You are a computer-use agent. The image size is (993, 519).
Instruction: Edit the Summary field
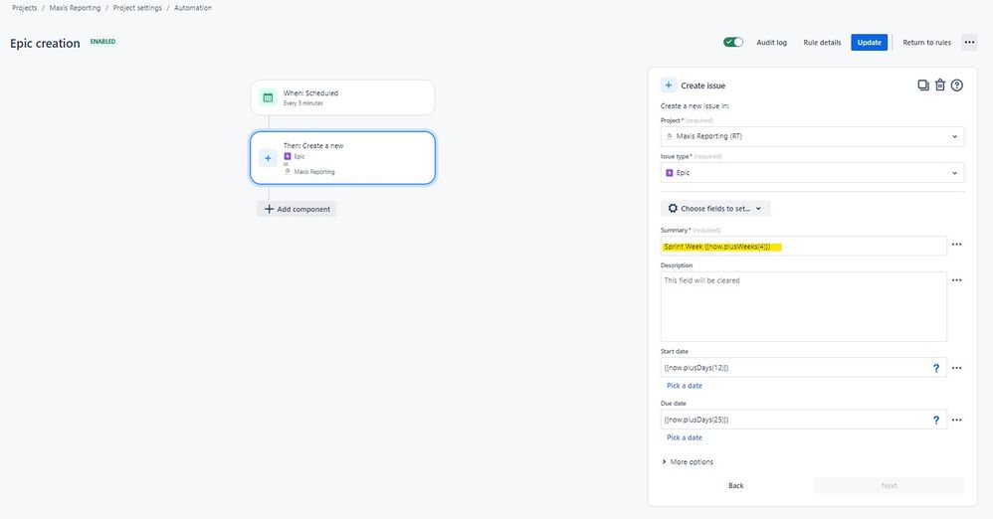(x=804, y=247)
